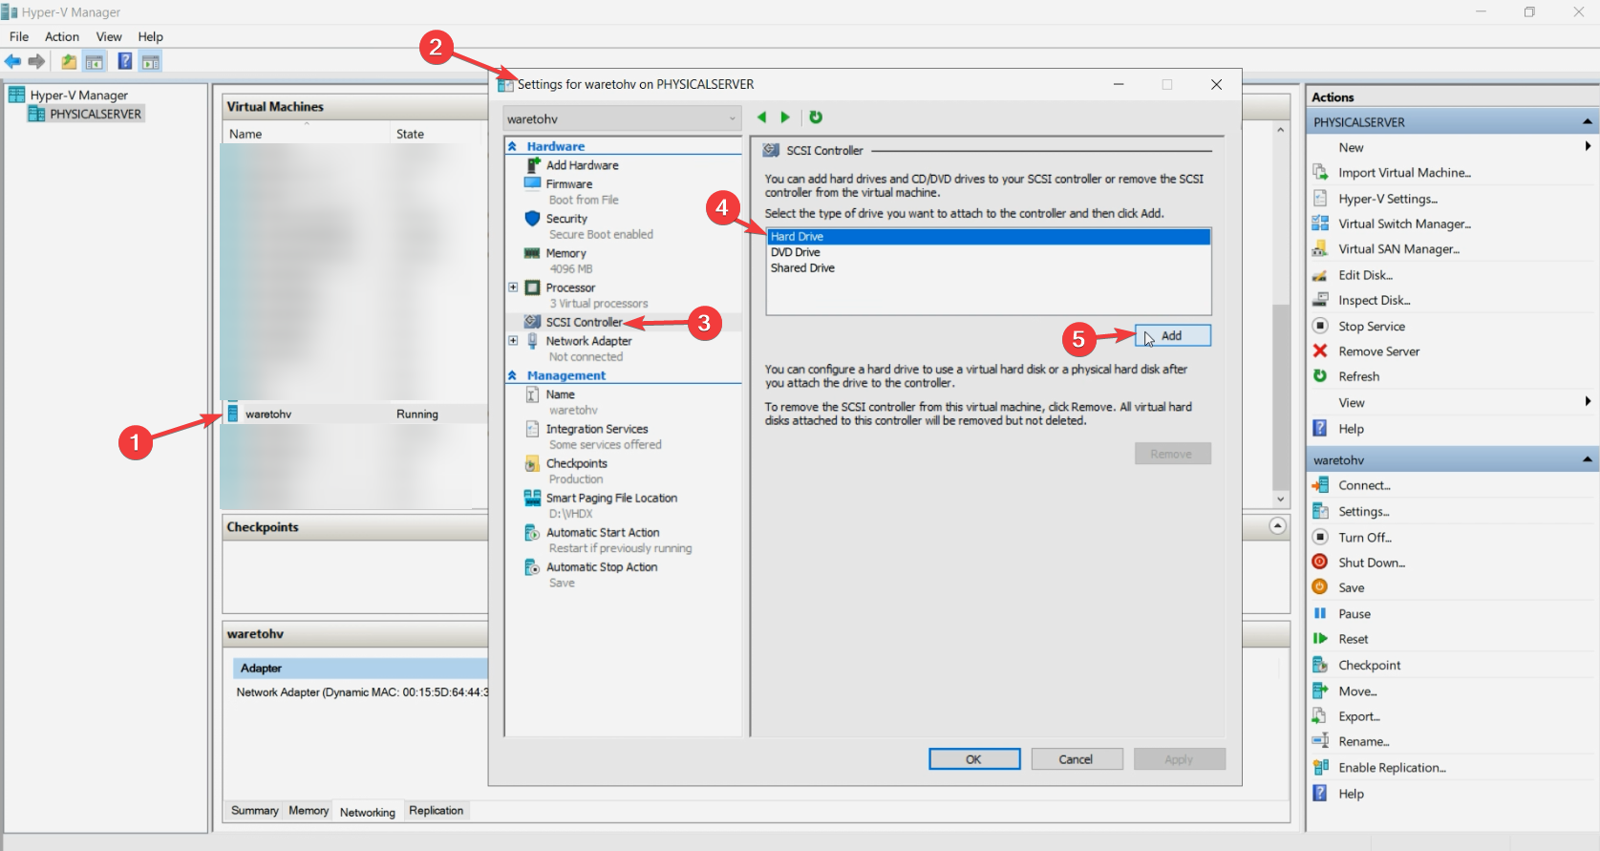
Task: Click the Show/Hide Console Tree toolbar icon
Action: tap(95, 61)
